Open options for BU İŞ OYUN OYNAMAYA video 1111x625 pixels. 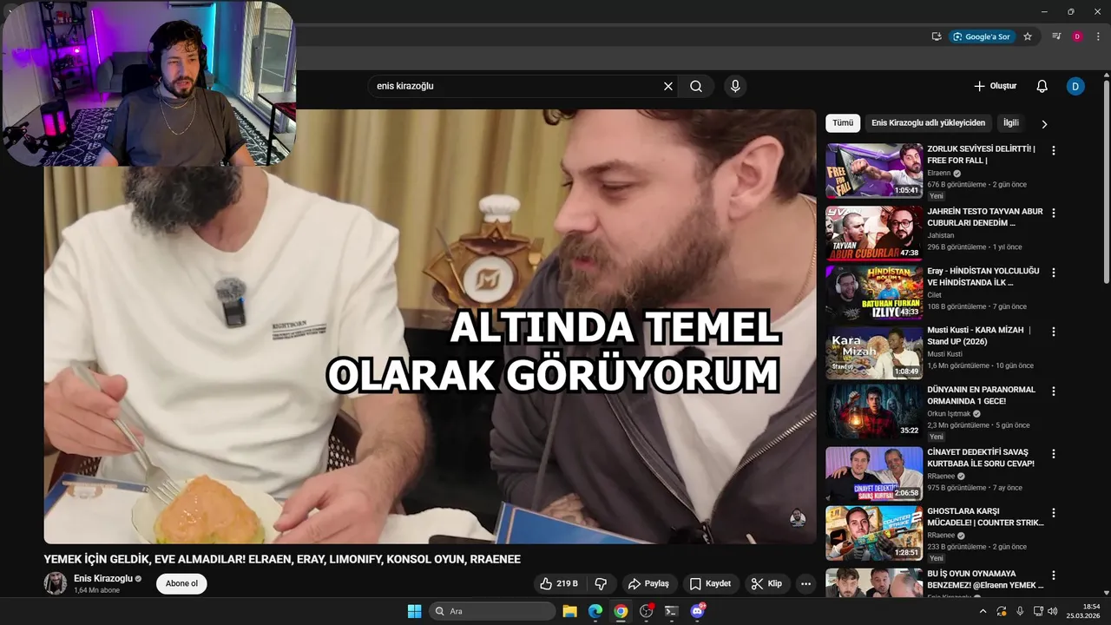tap(1054, 576)
